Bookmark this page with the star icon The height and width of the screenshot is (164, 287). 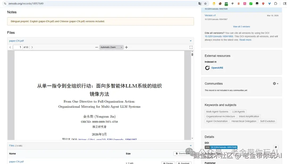point(205,3)
